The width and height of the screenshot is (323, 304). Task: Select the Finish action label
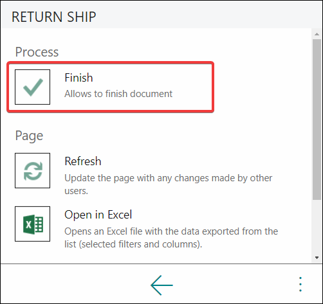78,78
